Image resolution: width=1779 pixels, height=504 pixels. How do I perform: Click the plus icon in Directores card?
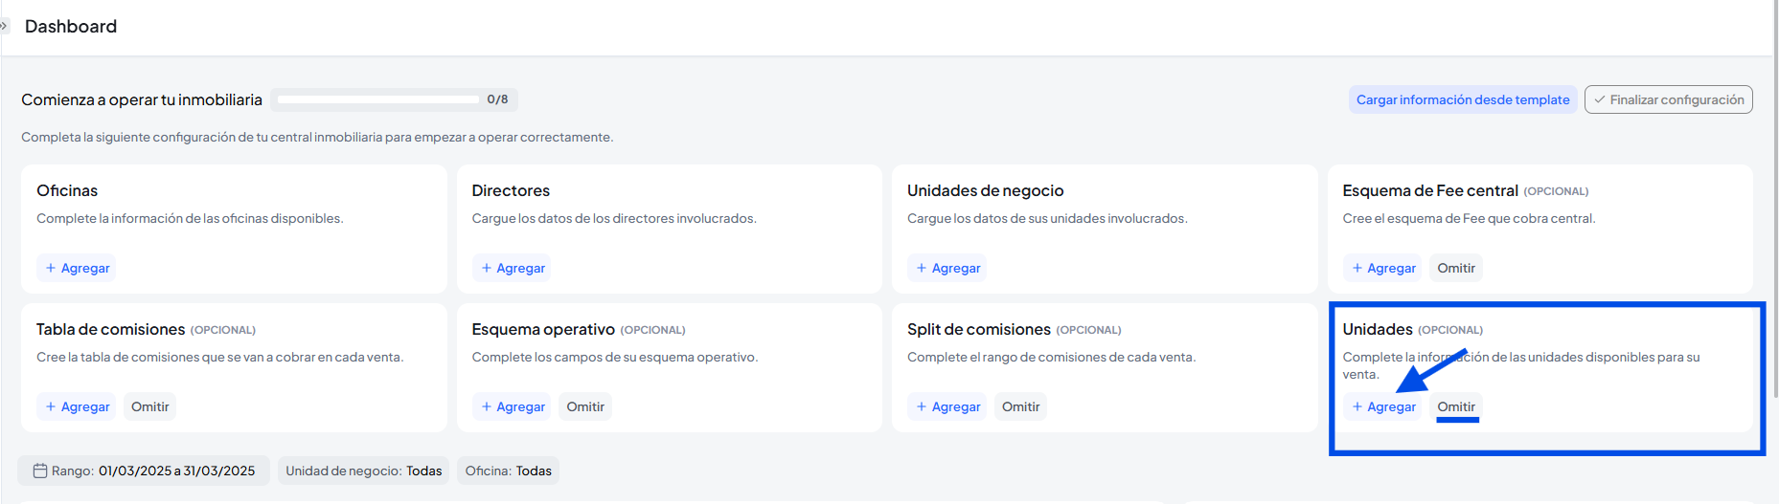(487, 268)
